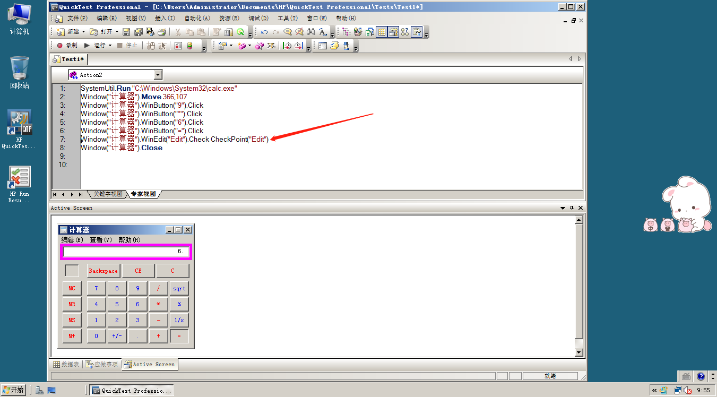This screenshot has height=397, width=717.
Task: Click the Active Screen panel down scroll arrow
Action: coord(580,352)
